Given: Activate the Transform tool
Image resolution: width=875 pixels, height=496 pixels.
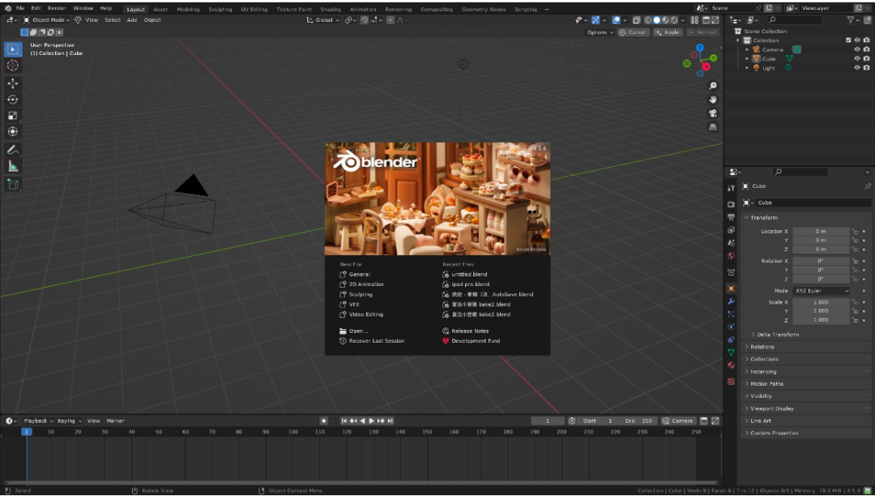Looking at the screenshot, I should (x=13, y=131).
